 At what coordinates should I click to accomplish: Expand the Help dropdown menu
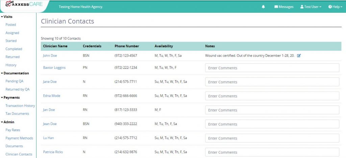(335, 7)
